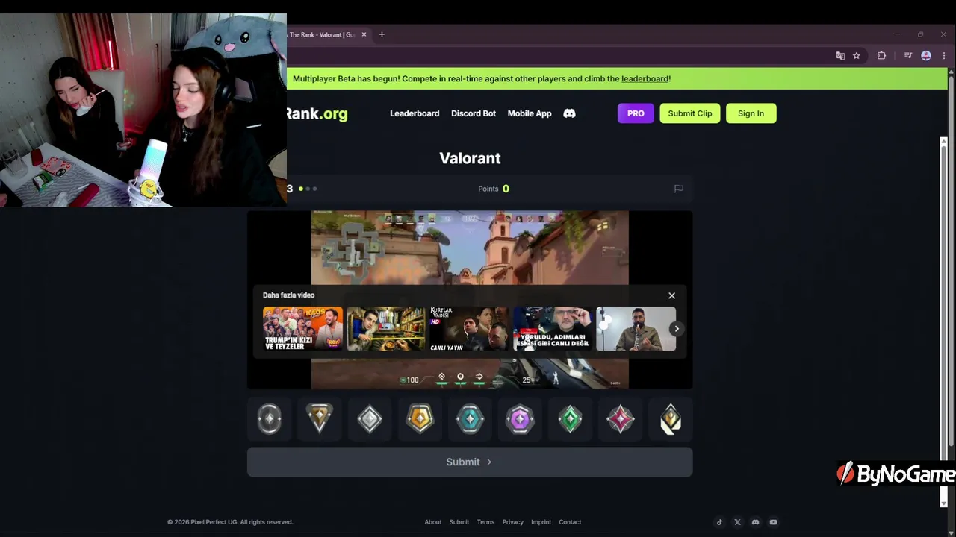Show next suggested videos with arrow
The image size is (956, 537).
coord(677,329)
